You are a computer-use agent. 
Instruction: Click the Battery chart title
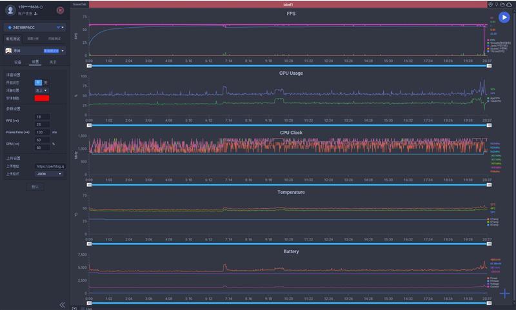pyautogui.click(x=291, y=251)
